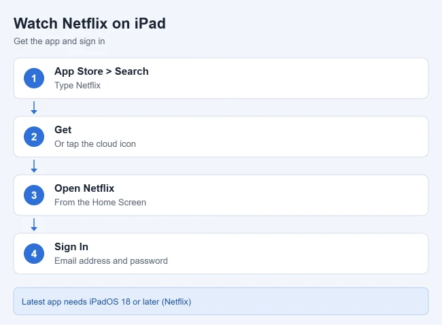The image size is (442, 325).
Task: Click the 'Get the app and sign in' subtitle
Action: [x=59, y=41]
